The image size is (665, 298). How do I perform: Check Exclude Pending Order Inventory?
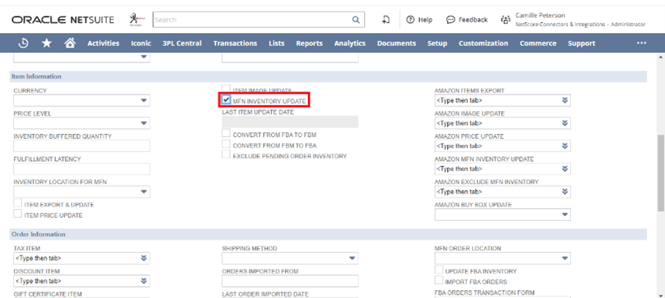tap(227, 155)
